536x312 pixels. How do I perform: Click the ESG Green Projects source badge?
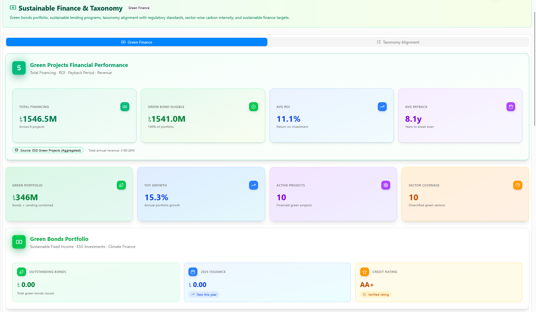pos(48,150)
